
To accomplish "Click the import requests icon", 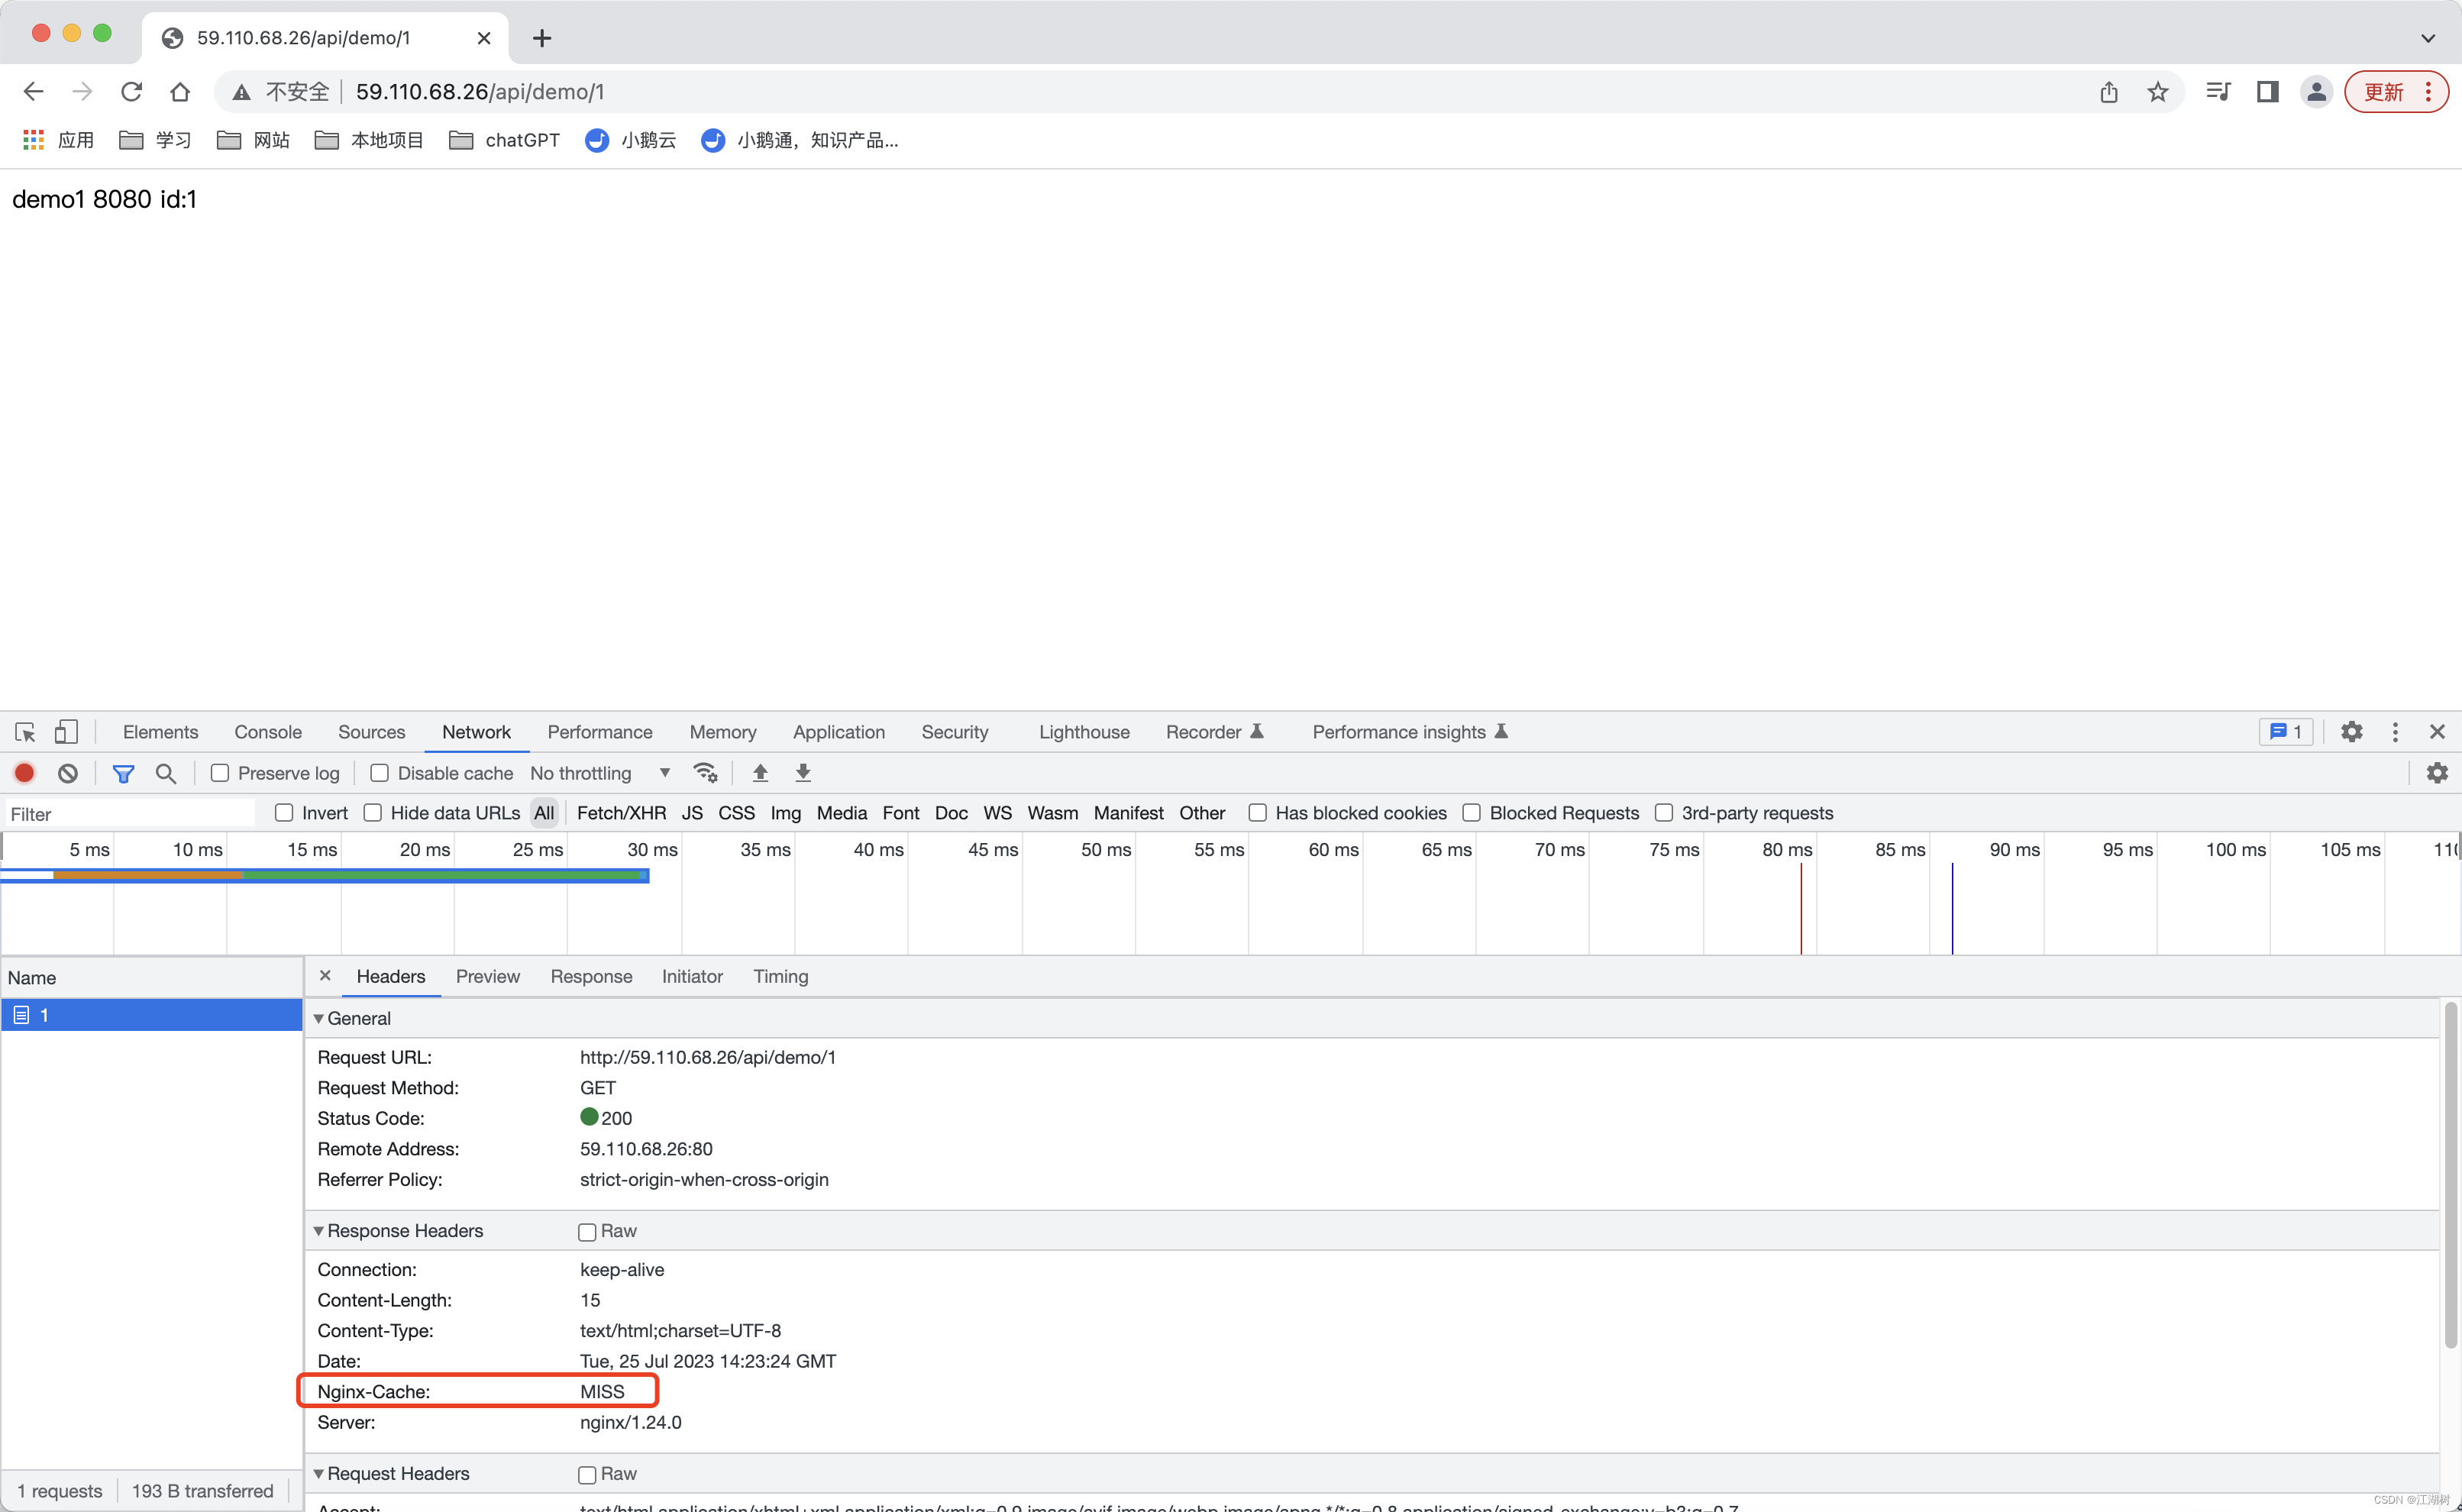I will [760, 774].
